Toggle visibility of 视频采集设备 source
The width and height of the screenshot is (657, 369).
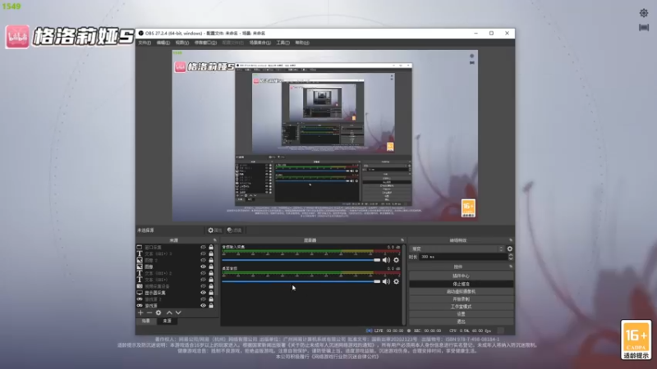(203, 286)
